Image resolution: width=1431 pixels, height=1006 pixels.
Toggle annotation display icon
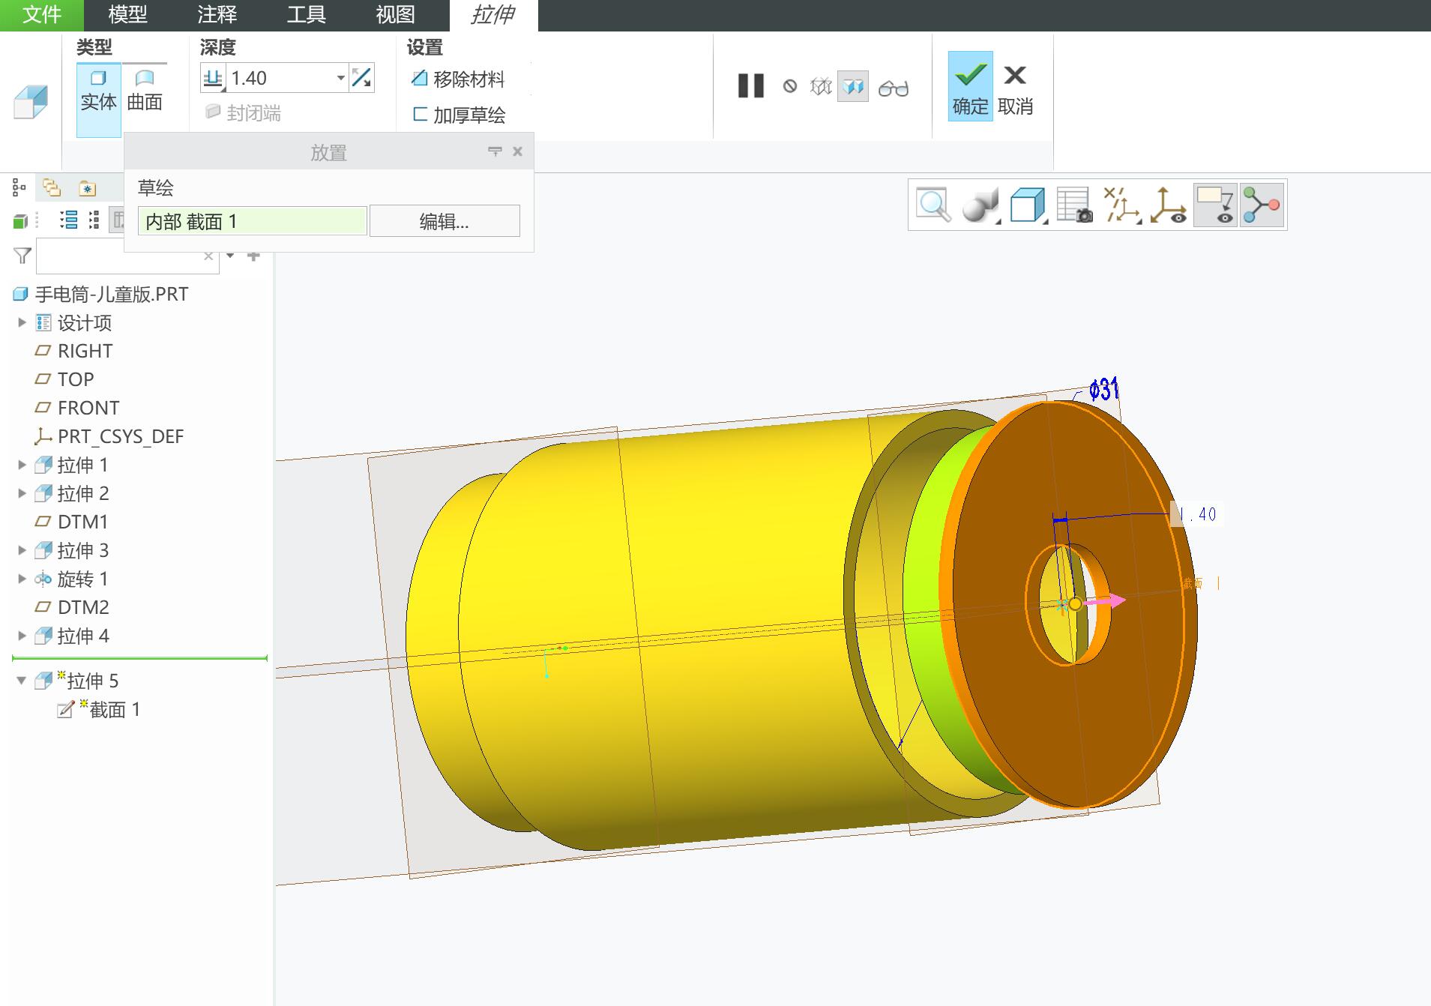[x=1215, y=205]
